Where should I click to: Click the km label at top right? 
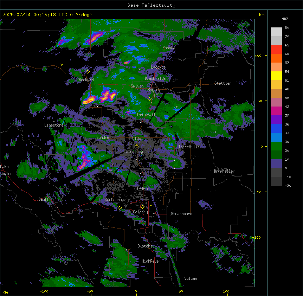point(262,15)
